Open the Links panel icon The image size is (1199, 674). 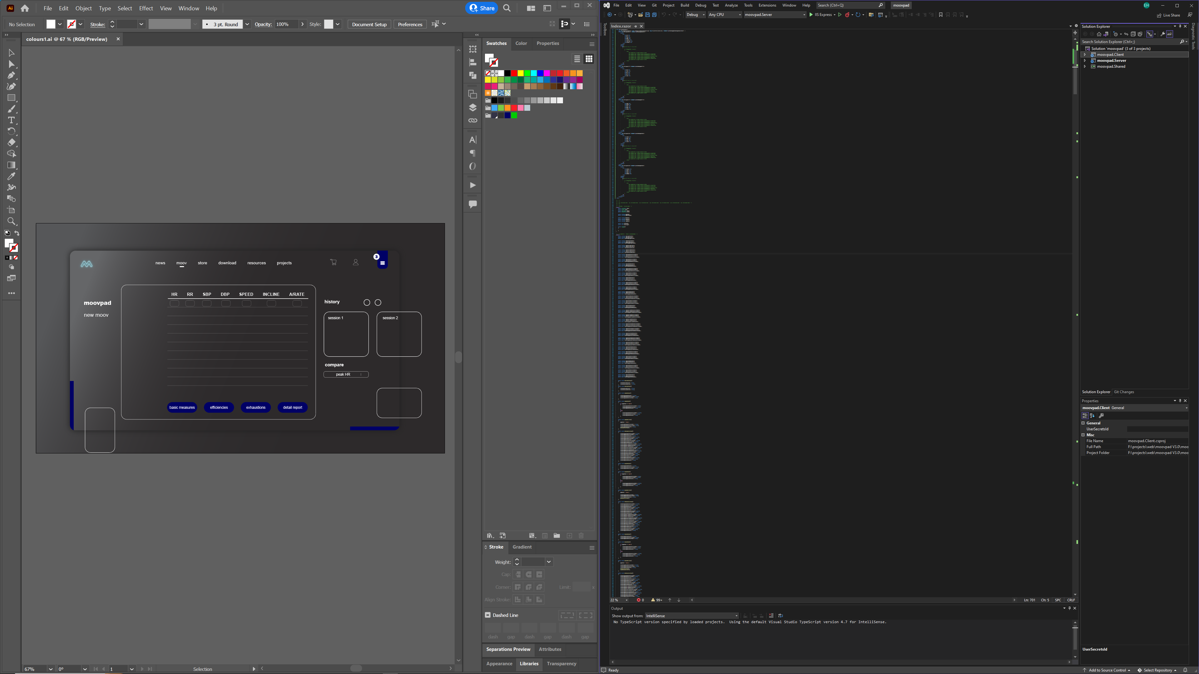pos(472,120)
